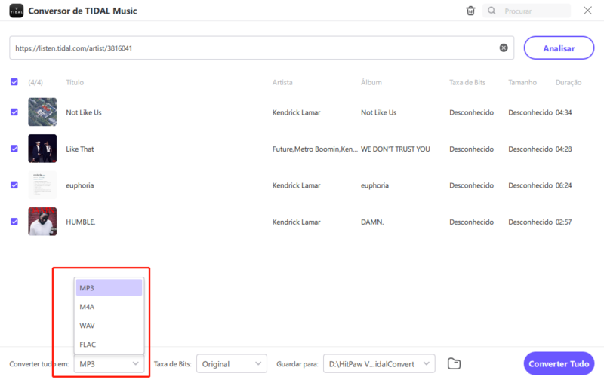Open the HUMBLE. DAMN. cover thumbnail
The width and height of the screenshot is (604, 380).
[x=42, y=222]
